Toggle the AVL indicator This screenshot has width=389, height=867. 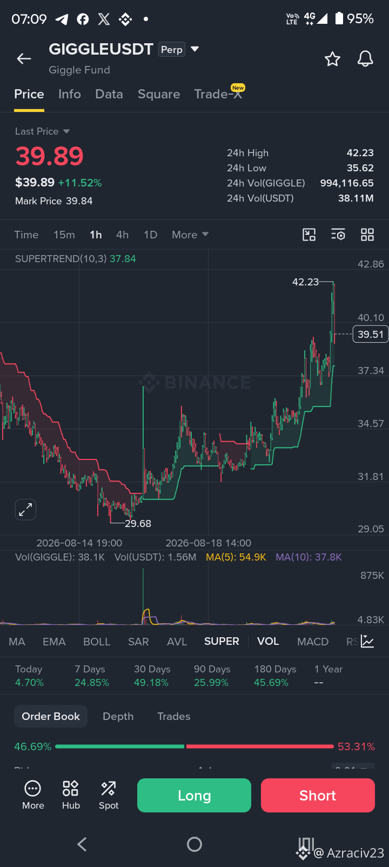coord(177,642)
